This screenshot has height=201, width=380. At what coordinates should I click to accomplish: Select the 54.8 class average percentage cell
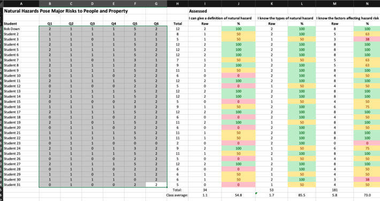pyautogui.click(x=239, y=195)
